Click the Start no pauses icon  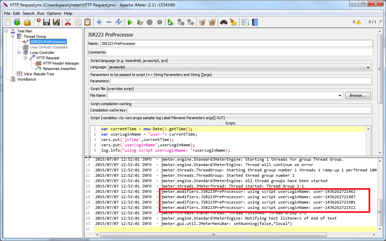[x=140, y=22]
